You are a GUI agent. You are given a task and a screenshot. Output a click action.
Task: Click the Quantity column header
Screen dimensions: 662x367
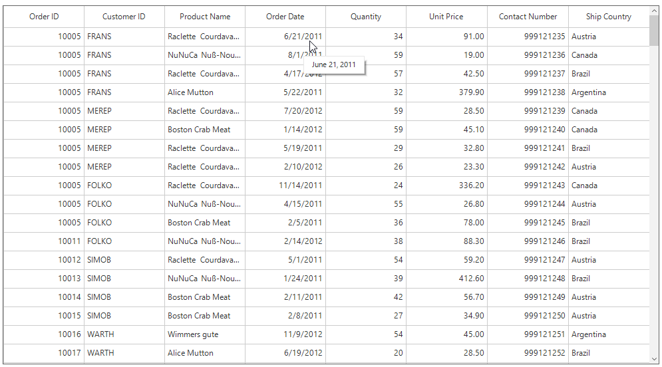coord(366,17)
